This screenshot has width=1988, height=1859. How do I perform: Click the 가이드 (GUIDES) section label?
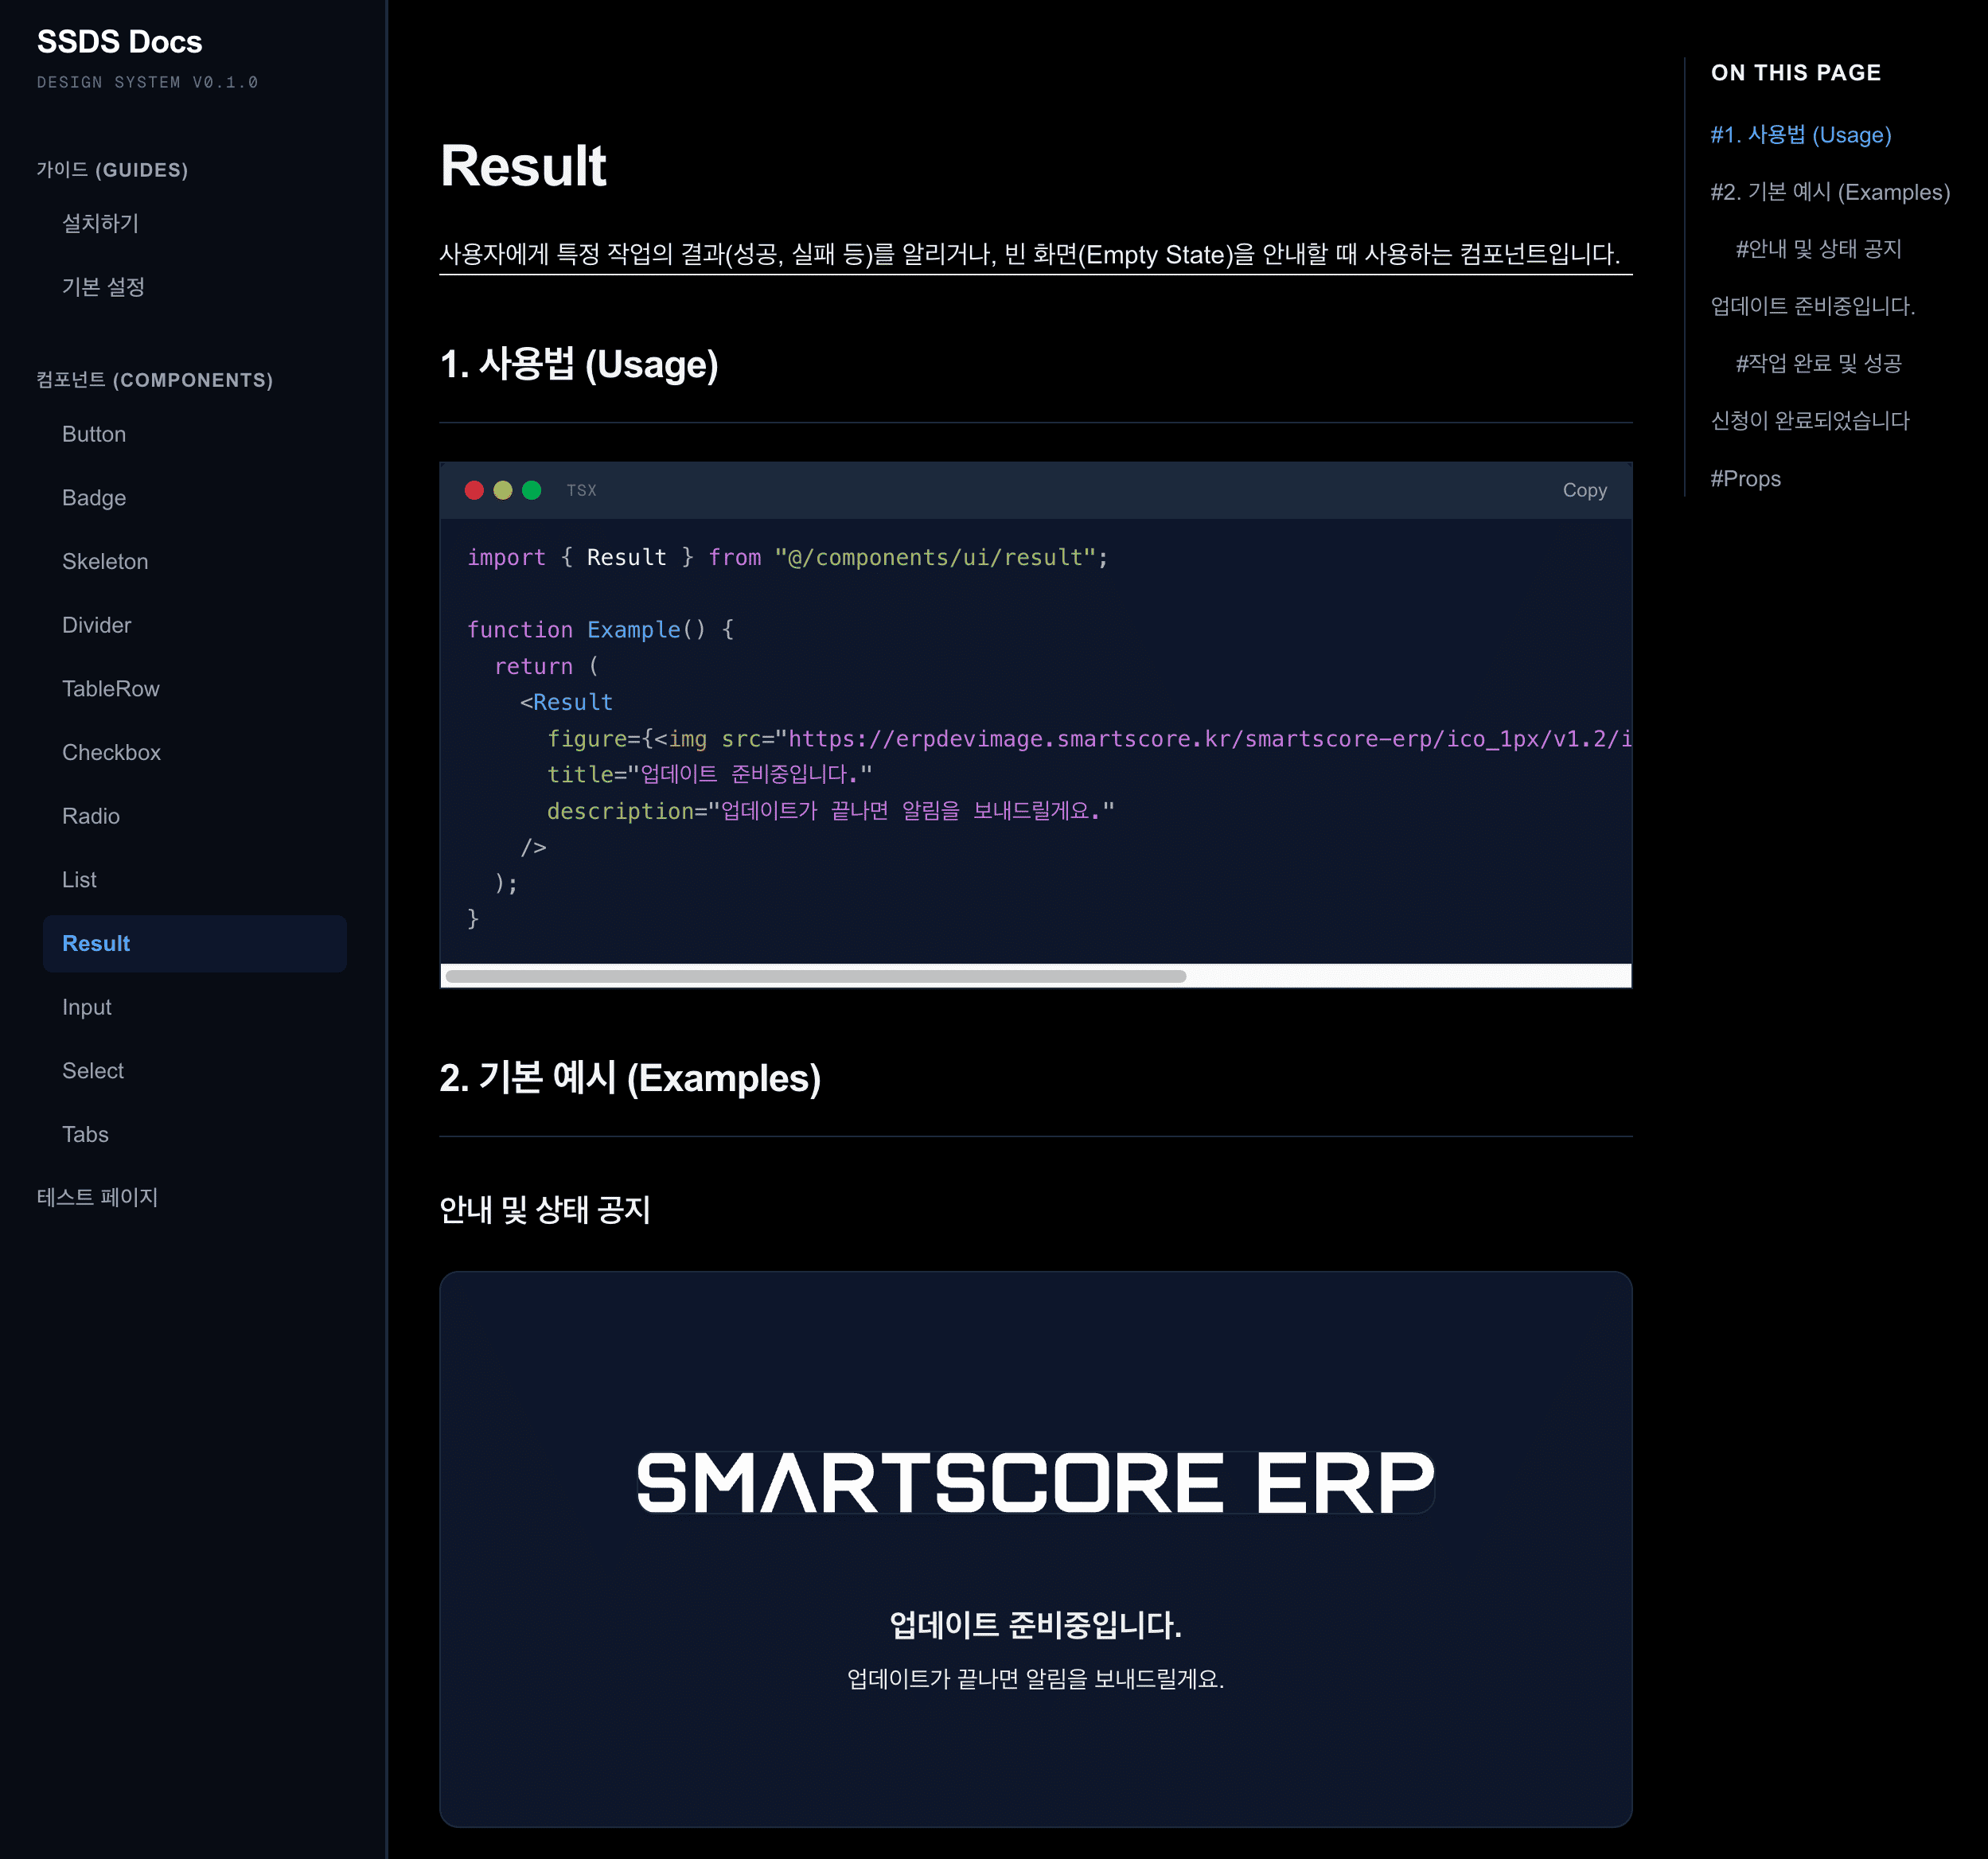(112, 170)
